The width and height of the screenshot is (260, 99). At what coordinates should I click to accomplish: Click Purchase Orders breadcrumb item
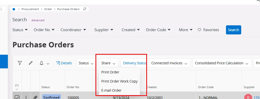coord(68,9)
